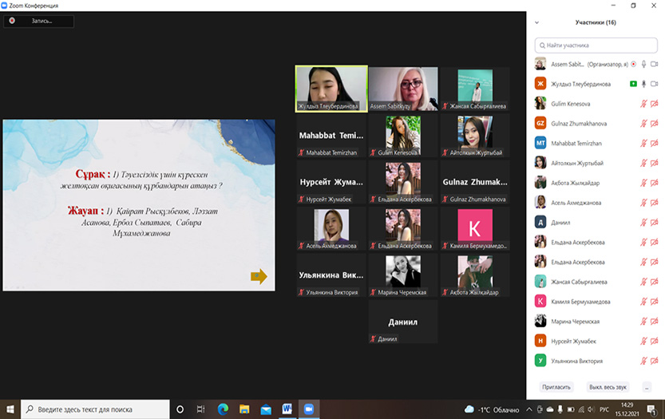The image size is (665, 419).
Task: Open Zoom from the Windows taskbar
Action: tap(308, 409)
